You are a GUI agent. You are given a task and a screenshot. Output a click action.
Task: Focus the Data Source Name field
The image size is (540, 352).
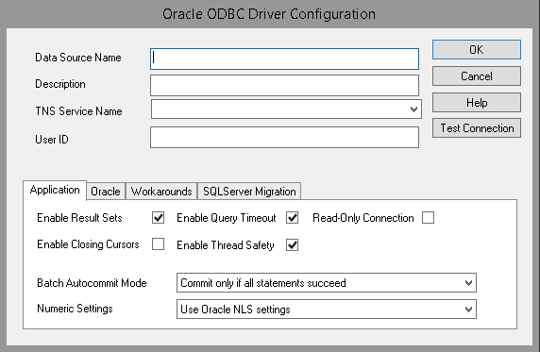click(x=284, y=59)
